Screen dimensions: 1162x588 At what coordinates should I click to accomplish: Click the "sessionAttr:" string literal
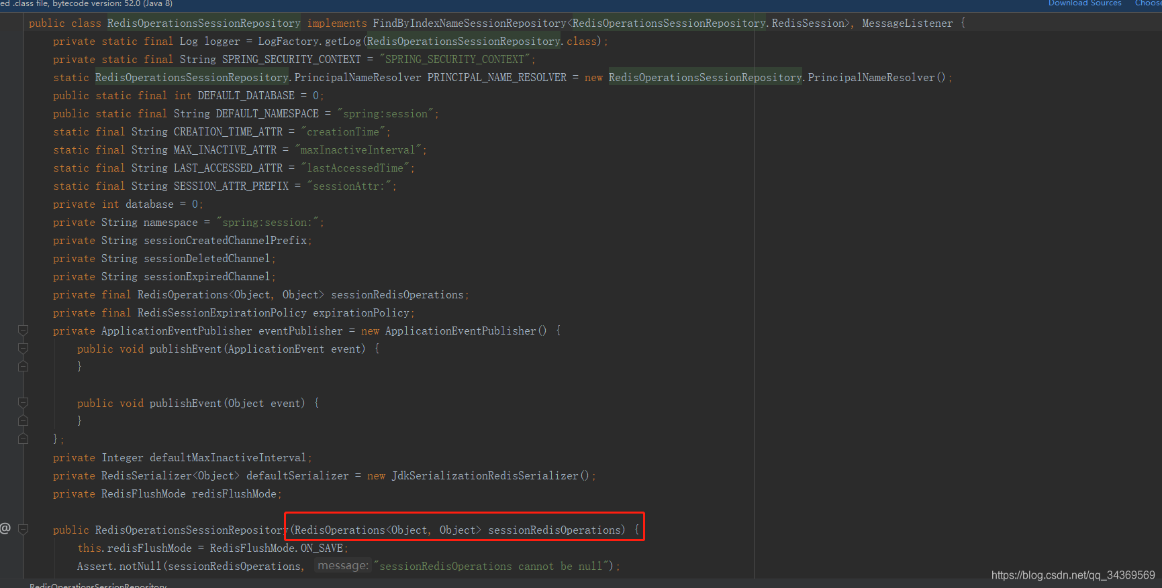349,186
